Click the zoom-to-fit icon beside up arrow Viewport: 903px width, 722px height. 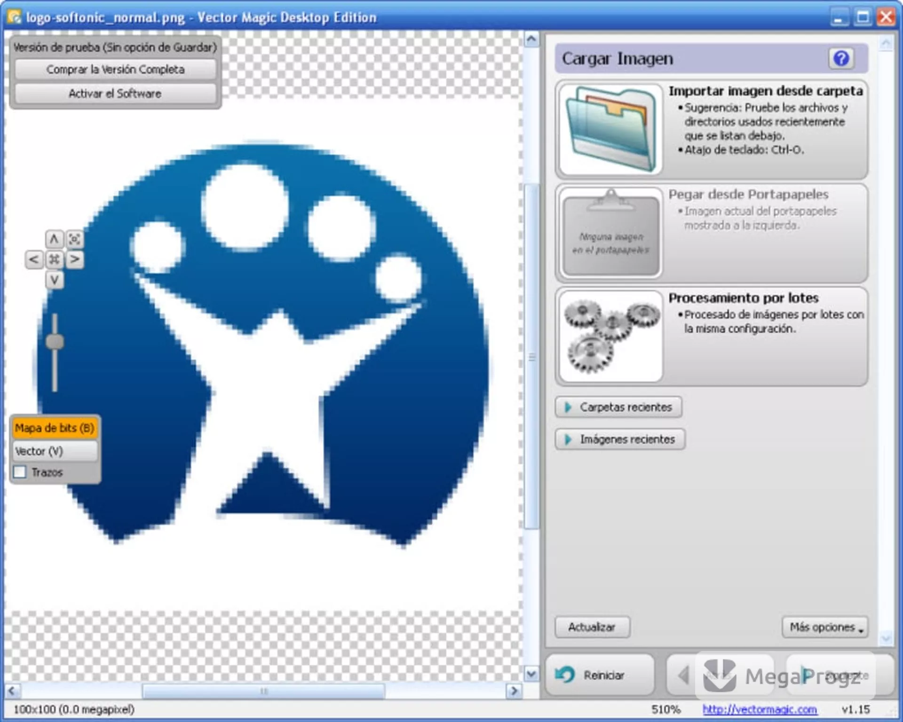click(x=75, y=239)
